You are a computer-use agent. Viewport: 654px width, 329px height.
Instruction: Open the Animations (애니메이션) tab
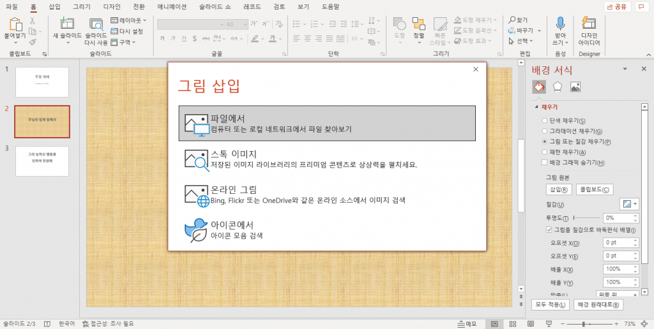click(x=172, y=6)
